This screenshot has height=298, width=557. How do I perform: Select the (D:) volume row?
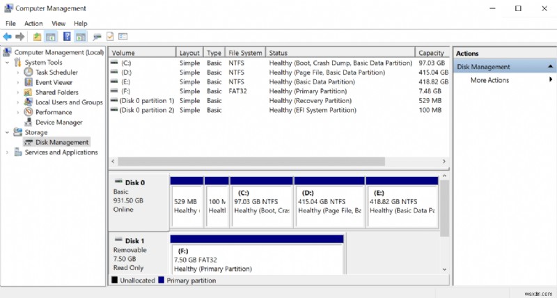(279, 72)
